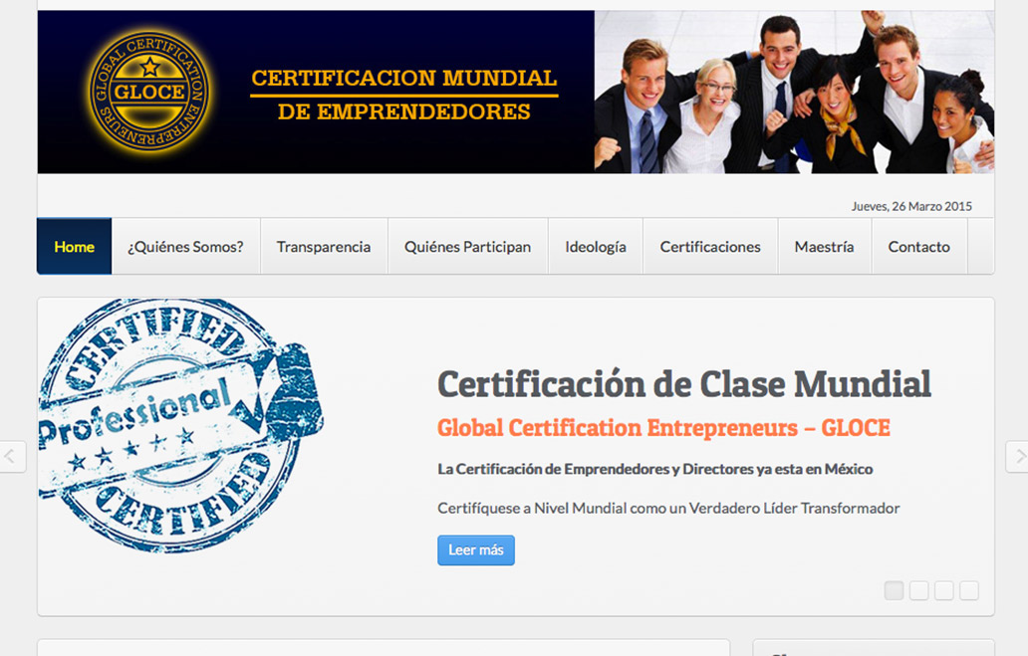Click the Certificación de Clase Mundial heading
The width and height of the screenshot is (1028, 656).
(x=684, y=384)
